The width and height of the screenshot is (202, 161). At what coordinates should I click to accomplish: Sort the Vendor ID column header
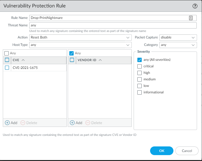pos(100,60)
